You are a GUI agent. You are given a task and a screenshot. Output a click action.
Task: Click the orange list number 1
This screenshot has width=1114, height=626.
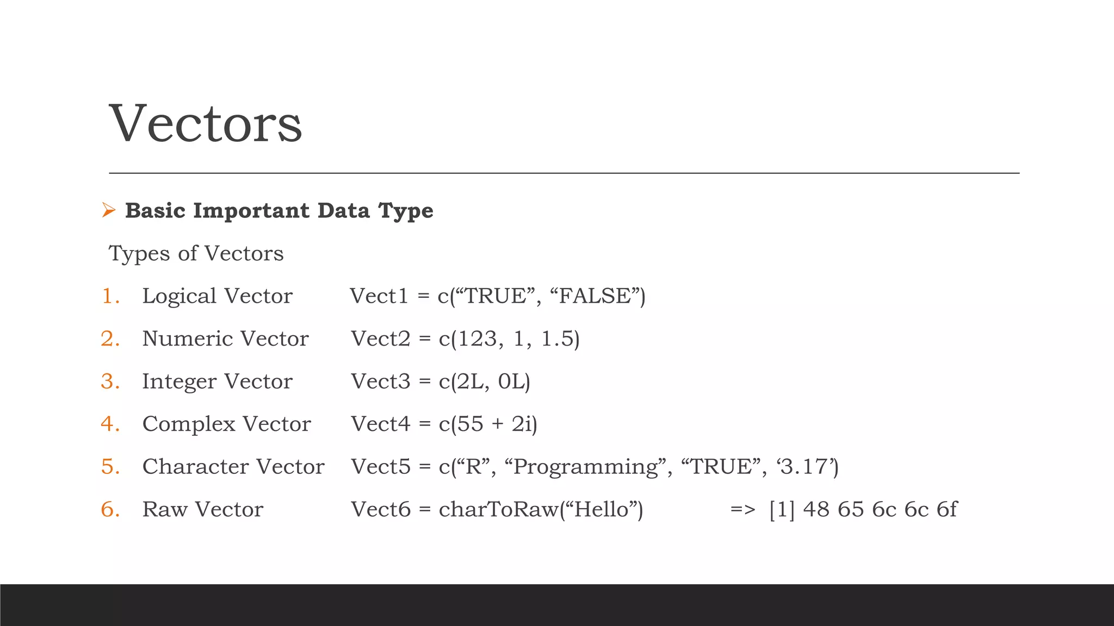click(110, 296)
